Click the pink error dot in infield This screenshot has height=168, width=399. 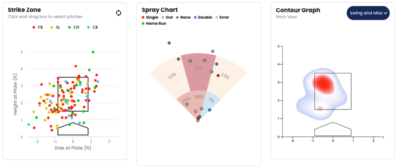click(196, 111)
